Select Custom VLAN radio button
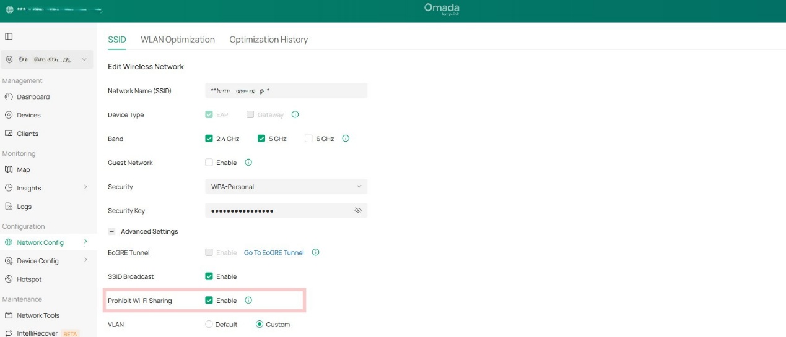The width and height of the screenshot is (786, 337). [260, 325]
